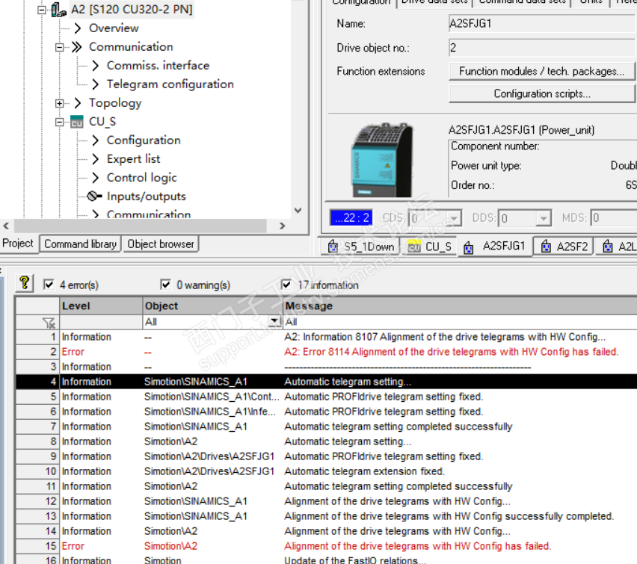Click the Name input field A2SFJG1
The width and height of the screenshot is (637, 564).
[542, 24]
